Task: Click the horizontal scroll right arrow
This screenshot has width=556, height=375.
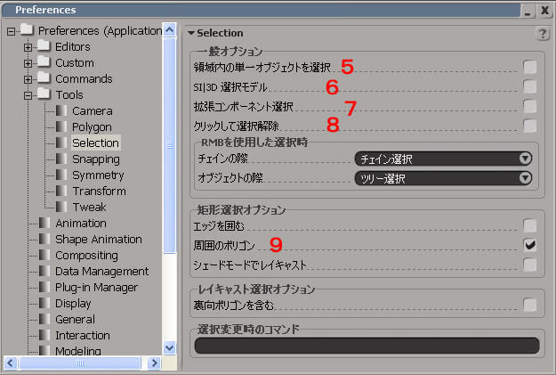Action: point(154,363)
